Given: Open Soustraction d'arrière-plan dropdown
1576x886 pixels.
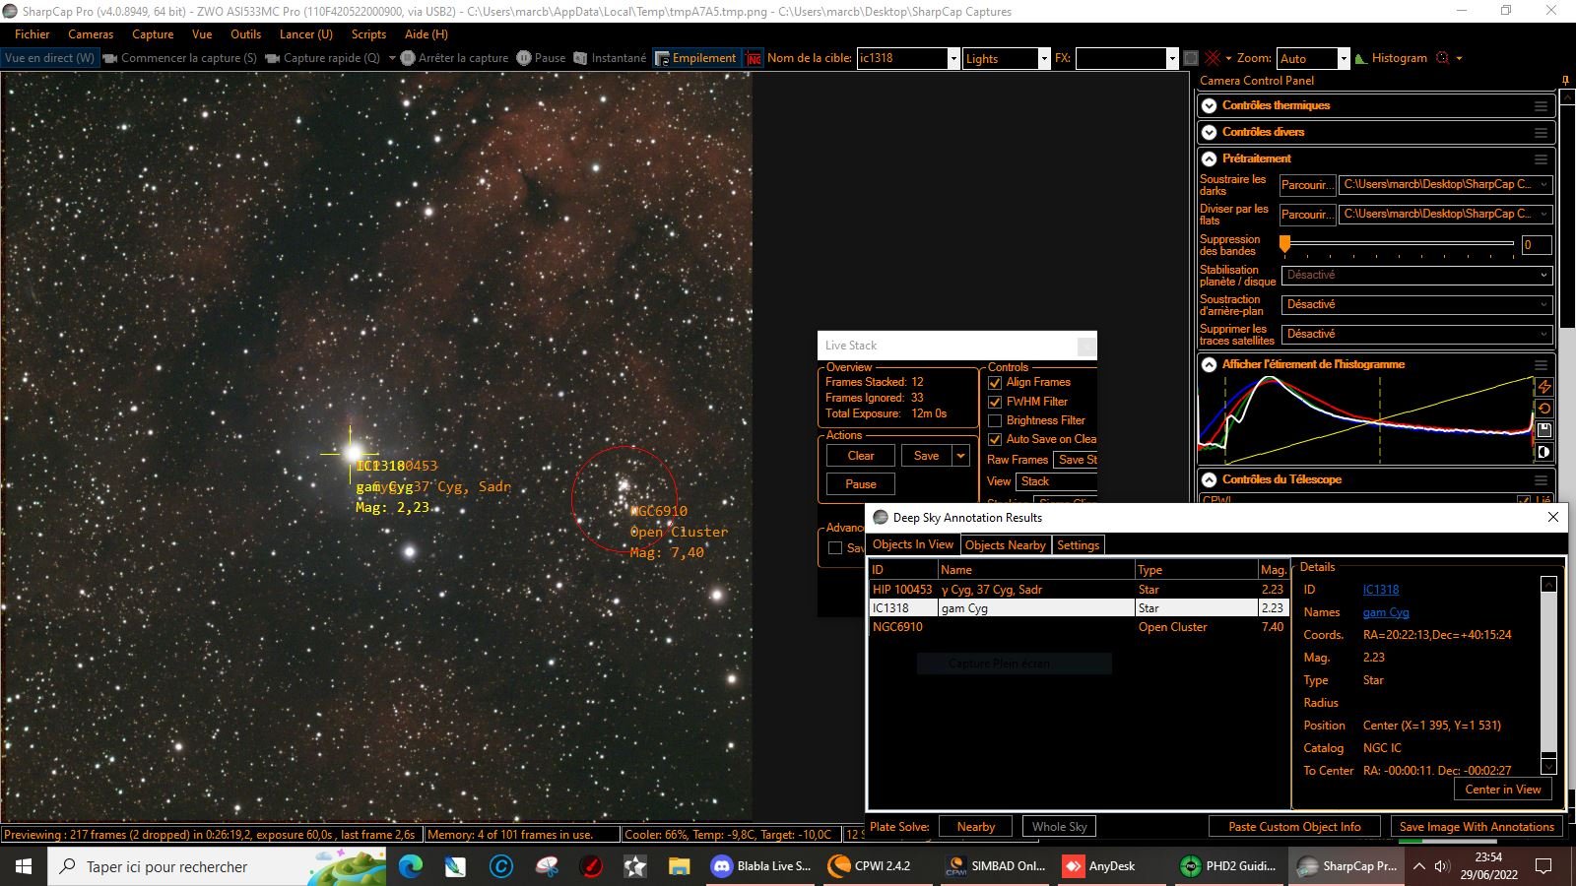Looking at the screenshot, I should coord(1417,305).
